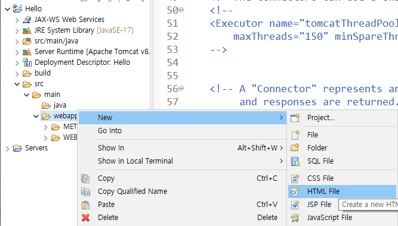Click the webapp folder icon
The width and height of the screenshot is (398, 226).
pos(46,116)
